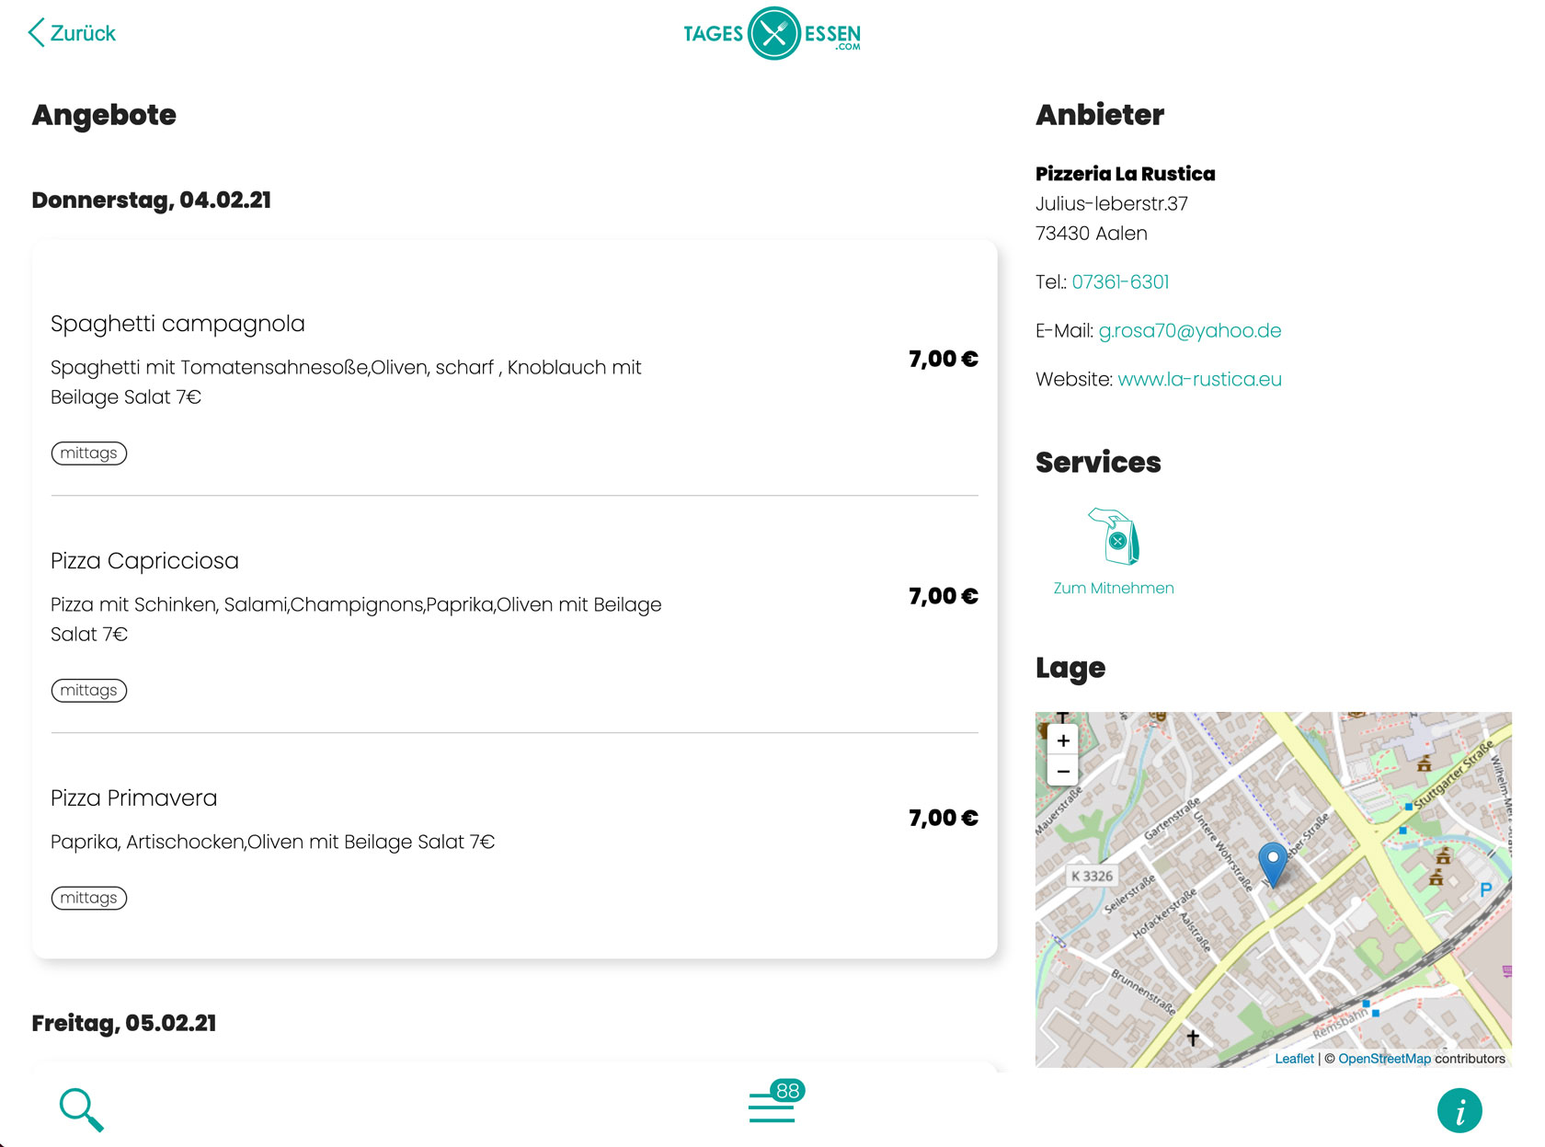
Task: Open the Angebote section heading
Action: pos(103,115)
